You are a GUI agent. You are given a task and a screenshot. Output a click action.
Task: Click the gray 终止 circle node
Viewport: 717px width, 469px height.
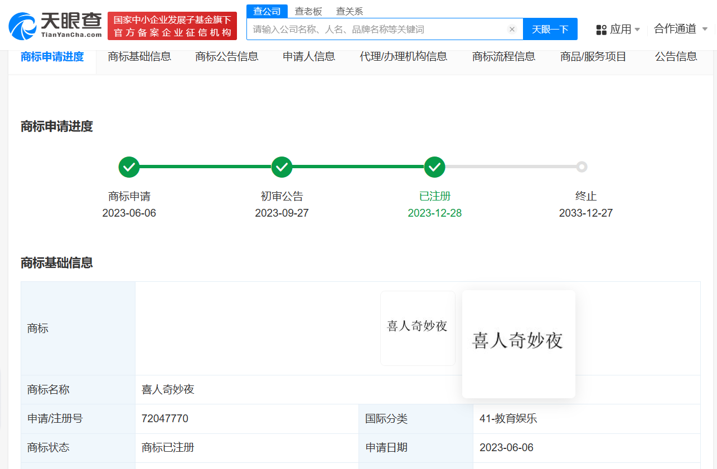(x=582, y=167)
